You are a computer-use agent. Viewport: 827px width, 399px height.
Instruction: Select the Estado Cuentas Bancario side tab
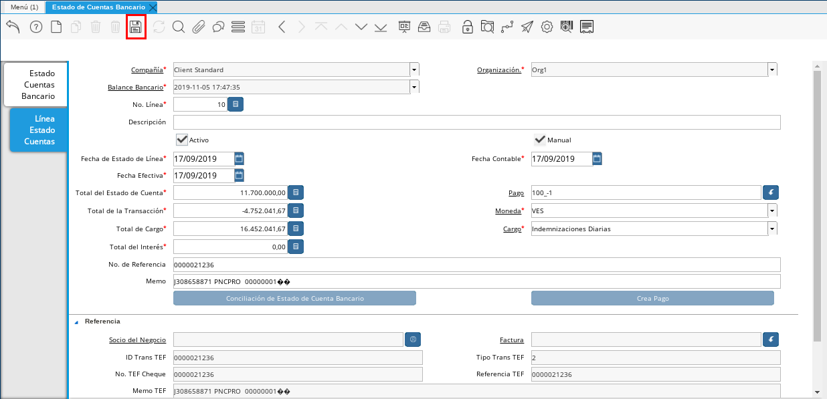pyautogui.click(x=35, y=85)
